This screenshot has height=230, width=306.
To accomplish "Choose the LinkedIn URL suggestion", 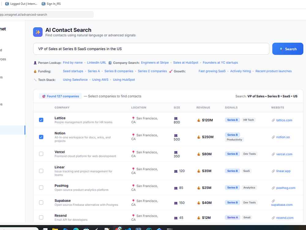I will (97, 63).
